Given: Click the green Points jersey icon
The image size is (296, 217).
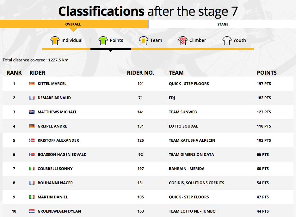Looking at the screenshot, I should 103,40.
